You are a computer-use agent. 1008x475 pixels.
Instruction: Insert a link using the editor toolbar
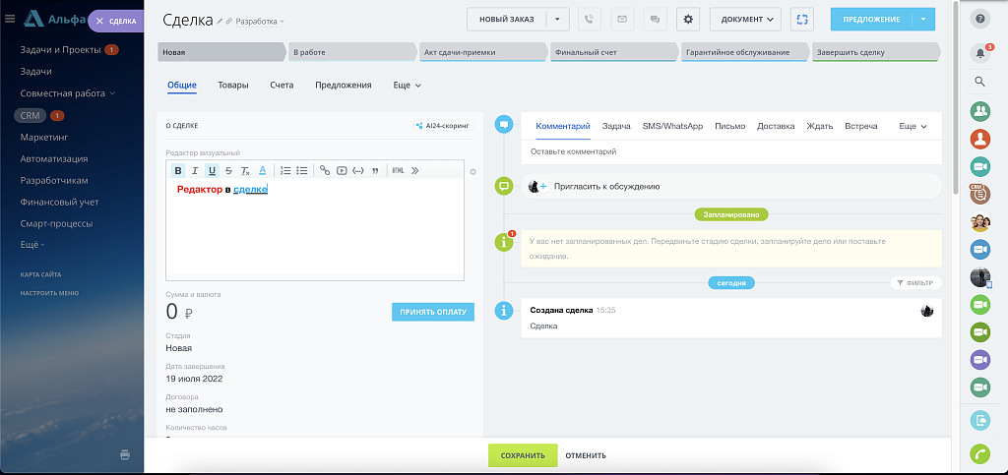pos(325,170)
